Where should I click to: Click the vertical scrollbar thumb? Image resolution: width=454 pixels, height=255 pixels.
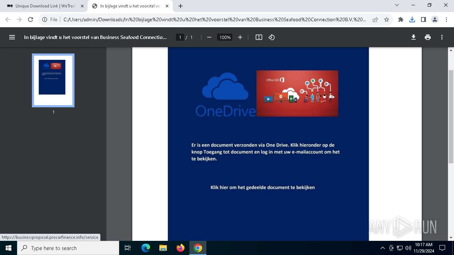[x=451, y=116]
